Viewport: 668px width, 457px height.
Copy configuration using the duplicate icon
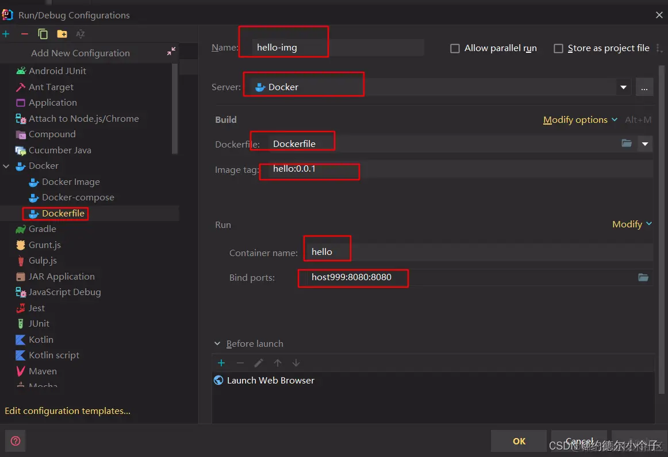[43, 34]
